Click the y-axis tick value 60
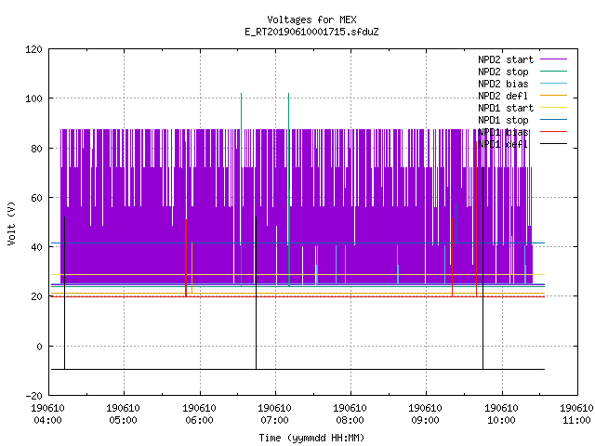 37,198
